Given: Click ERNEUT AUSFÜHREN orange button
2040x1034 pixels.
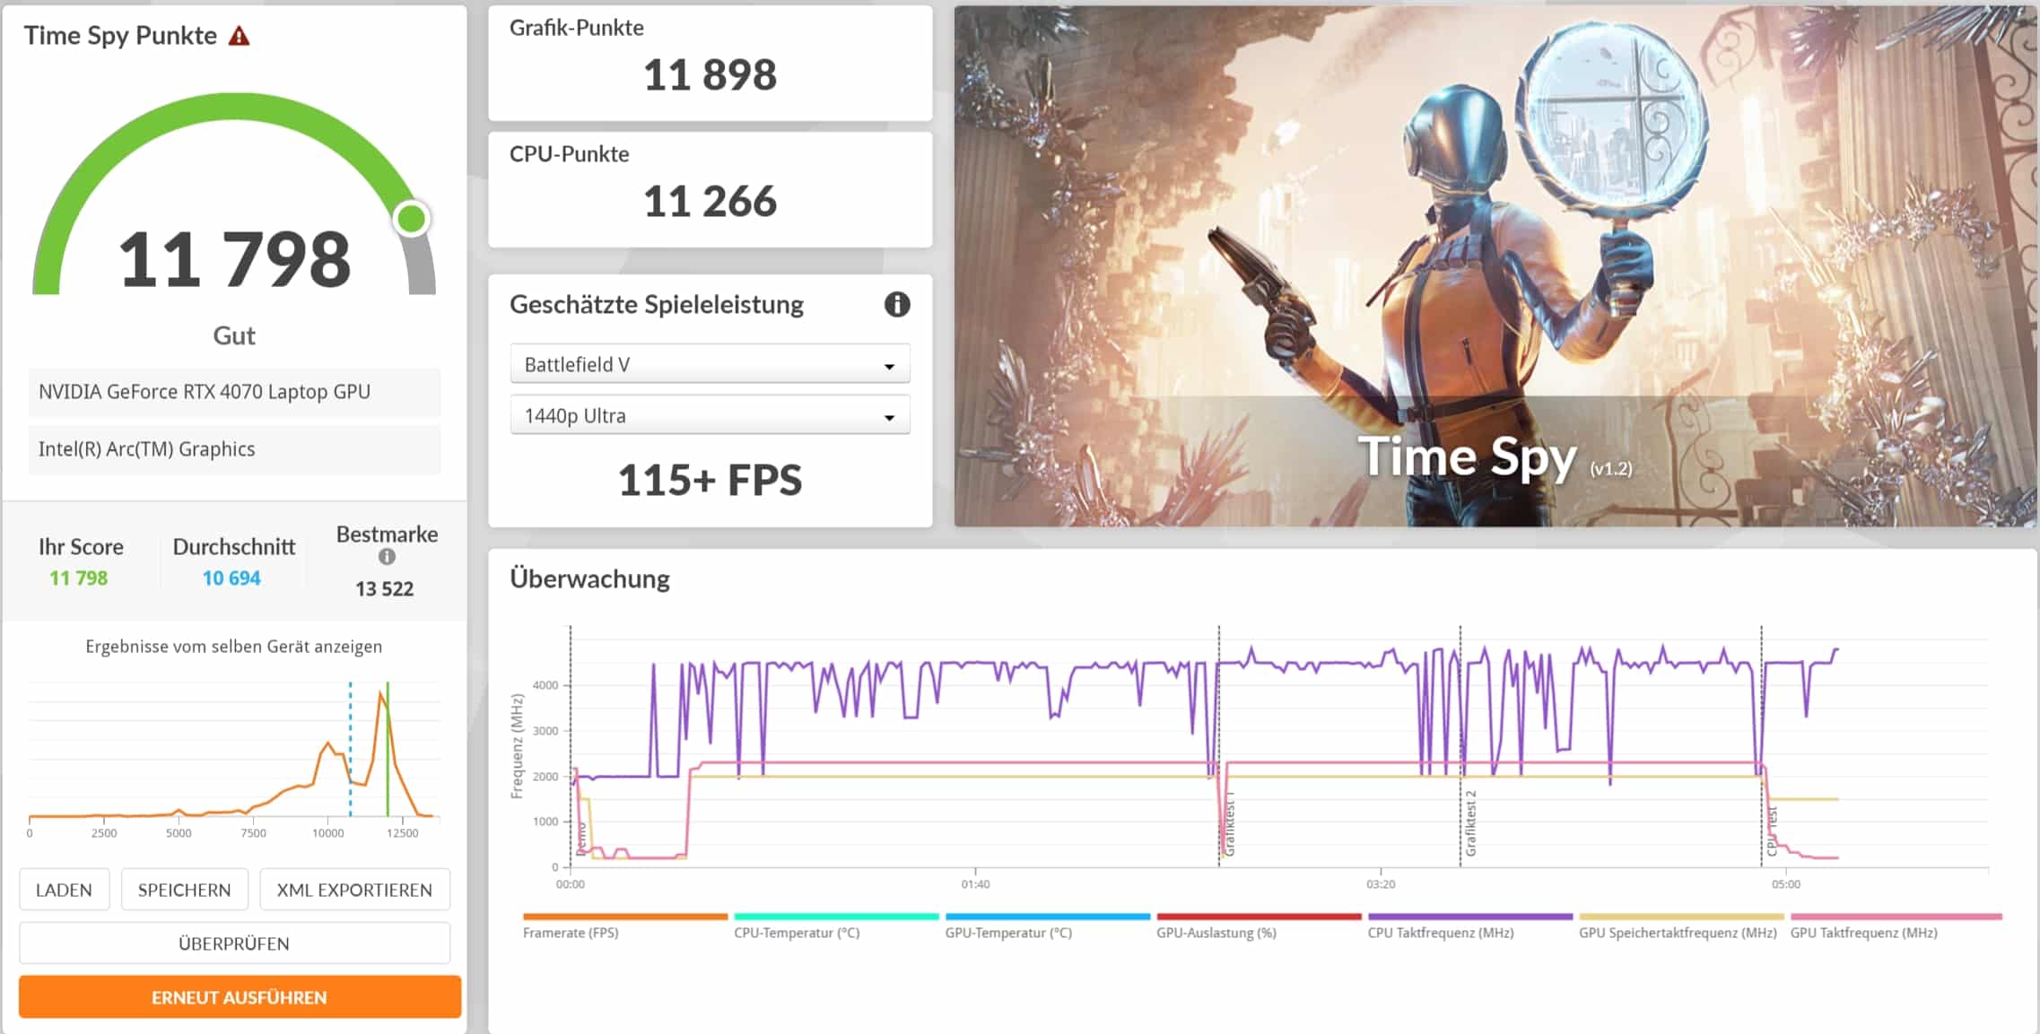Looking at the screenshot, I should point(240,997).
